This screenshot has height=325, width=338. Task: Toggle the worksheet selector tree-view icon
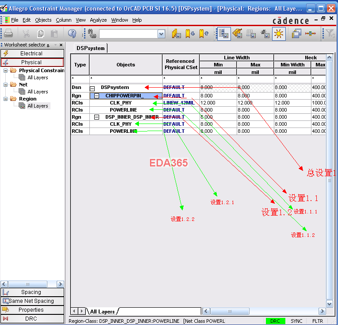tap(224, 34)
